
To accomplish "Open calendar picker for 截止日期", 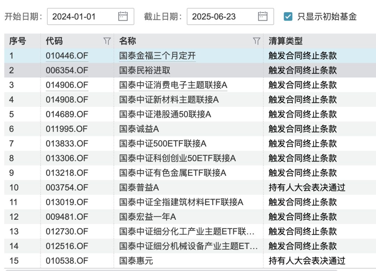I will tap(263, 17).
